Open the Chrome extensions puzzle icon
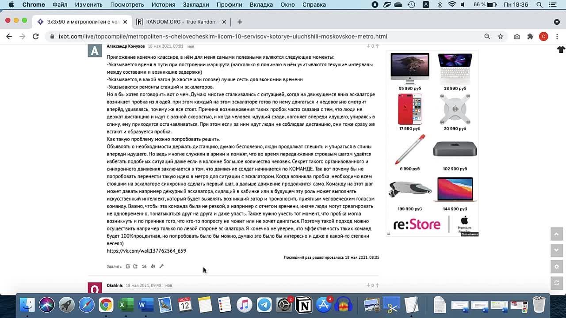This screenshot has height=318, width=566. [x=530, y=37]
